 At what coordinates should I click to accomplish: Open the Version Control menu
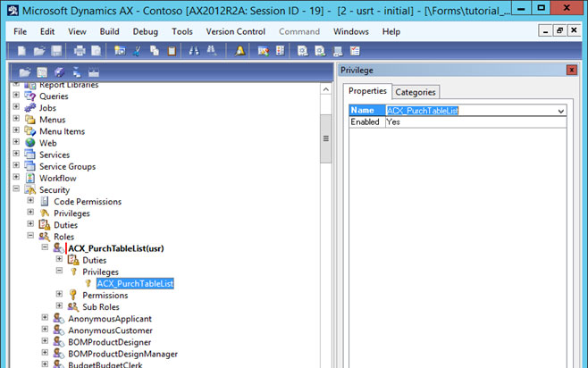(236, 31)
